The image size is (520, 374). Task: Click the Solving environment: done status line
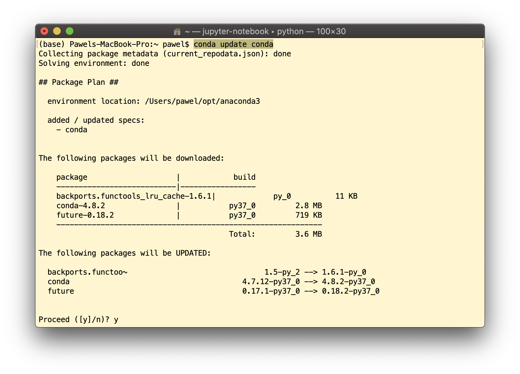(x=94, y=63)
